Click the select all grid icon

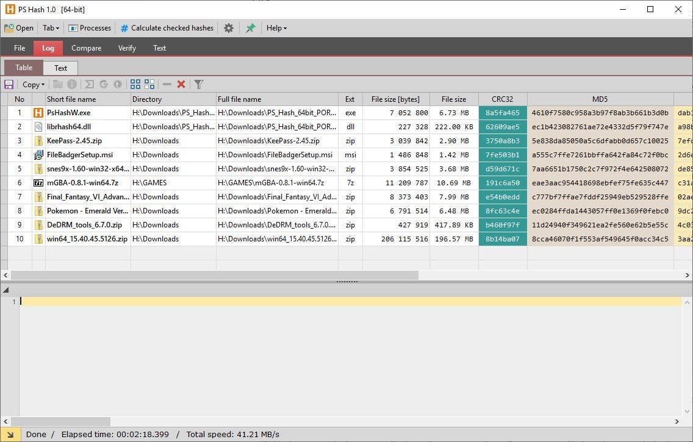coord(135,84)
